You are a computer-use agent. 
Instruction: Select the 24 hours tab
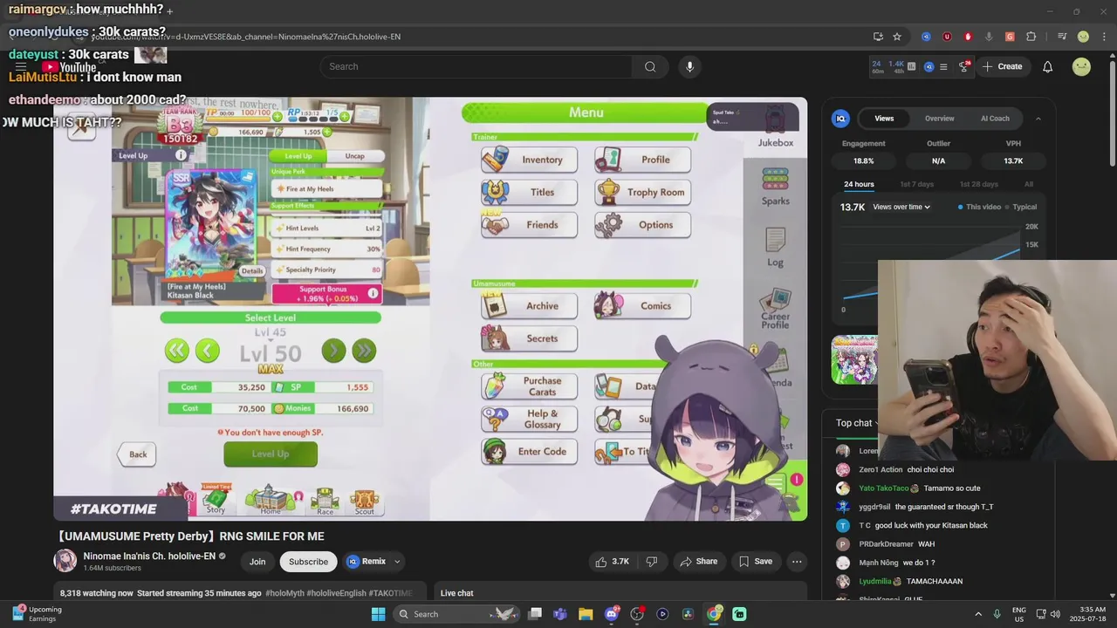(859, 184)
